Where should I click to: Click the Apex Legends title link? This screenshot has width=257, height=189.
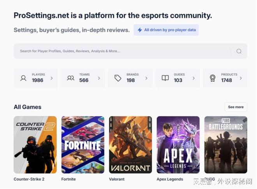[170, 179]
